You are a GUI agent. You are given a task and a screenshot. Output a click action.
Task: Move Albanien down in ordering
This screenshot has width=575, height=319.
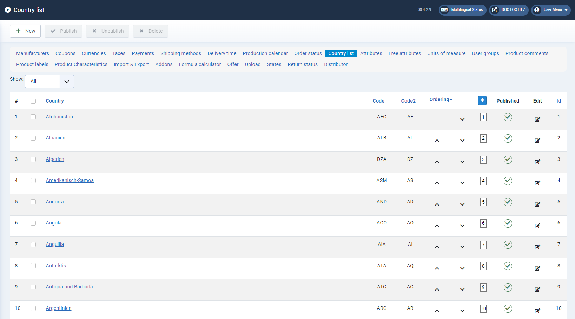coord(462,141)
